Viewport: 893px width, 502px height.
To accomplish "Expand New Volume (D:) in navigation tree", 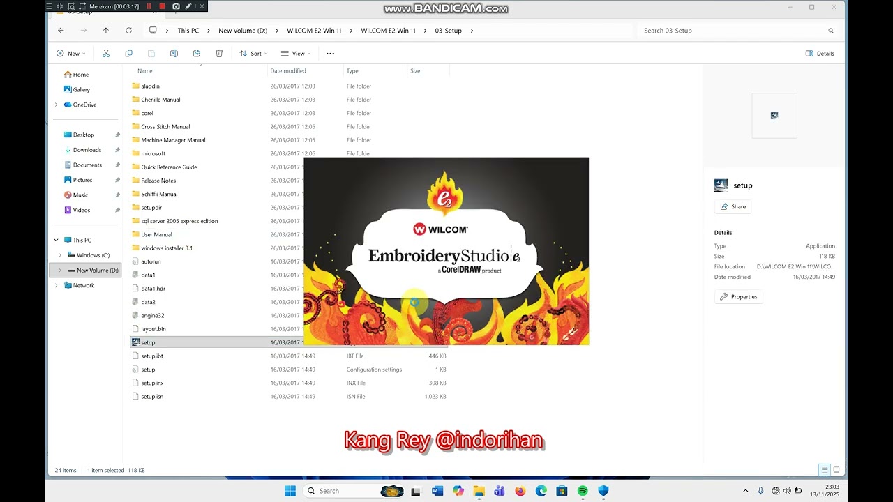I will [60, 271].
